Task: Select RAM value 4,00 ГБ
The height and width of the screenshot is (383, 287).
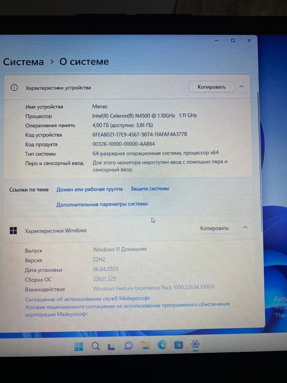Action: 122,125
